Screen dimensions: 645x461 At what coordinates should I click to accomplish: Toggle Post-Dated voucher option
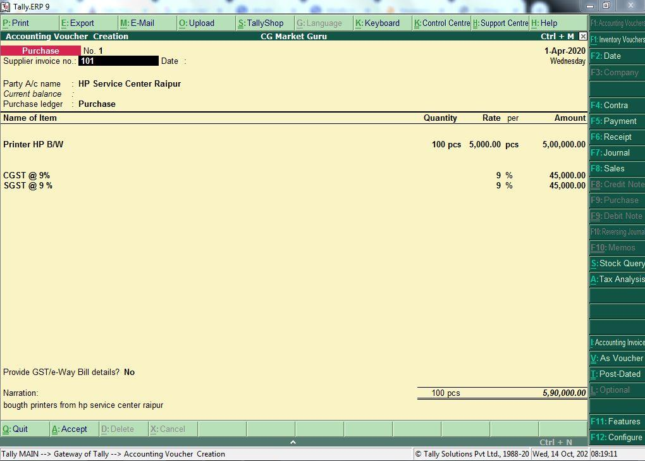617,374
